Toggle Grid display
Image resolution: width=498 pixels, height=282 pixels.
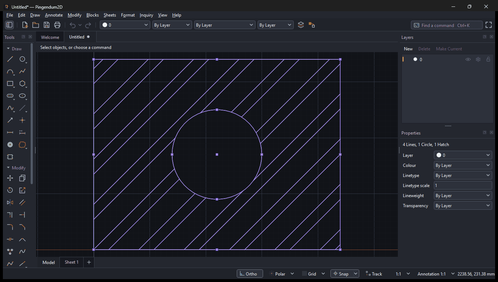pyautogui.click(x=310, y=274)
